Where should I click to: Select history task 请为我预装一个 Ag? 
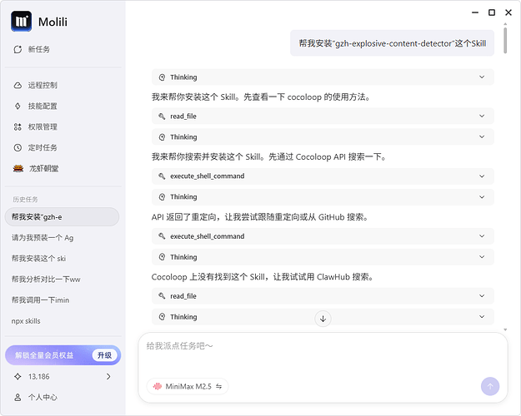click(43, 237)
